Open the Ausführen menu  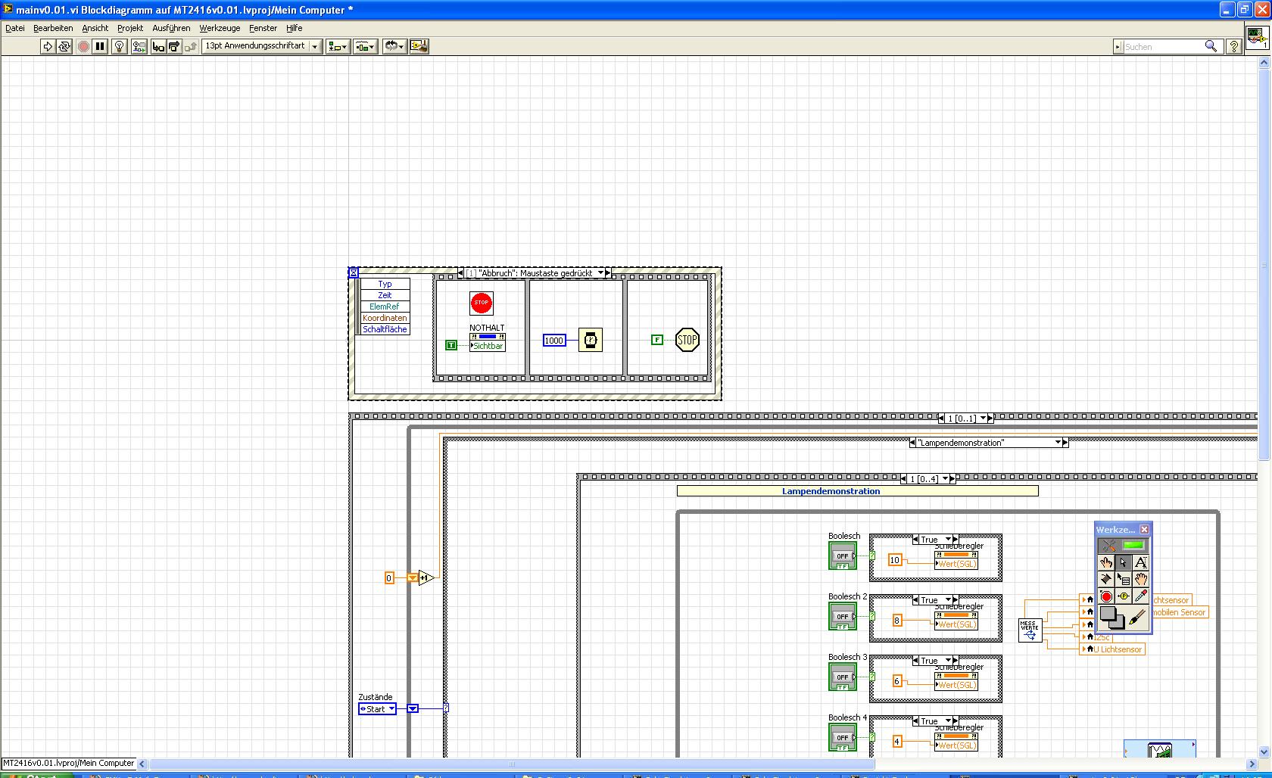click(x=171, y=28)
